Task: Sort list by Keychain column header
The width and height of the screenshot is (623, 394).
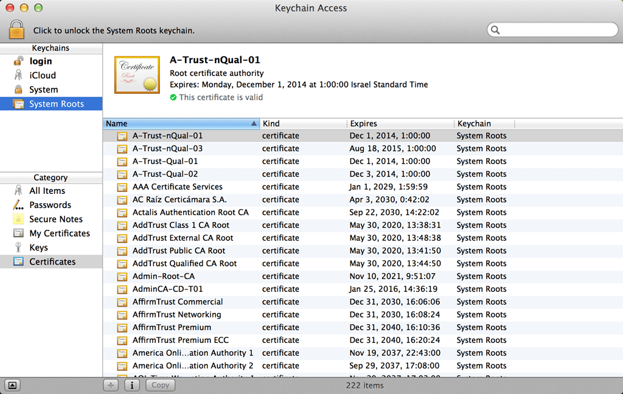Action: (x=484, y=123)
